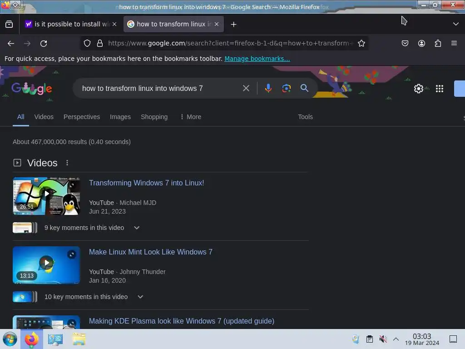Expand 10 key moments in this video
This screenshot has width=465, height=349.
click(x=140, y=297)
